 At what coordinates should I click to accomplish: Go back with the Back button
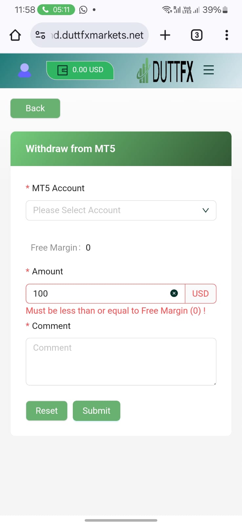35,108
